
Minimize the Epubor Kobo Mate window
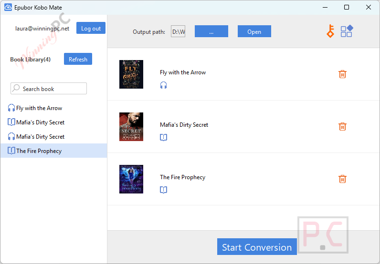click(x=325, y=7)
